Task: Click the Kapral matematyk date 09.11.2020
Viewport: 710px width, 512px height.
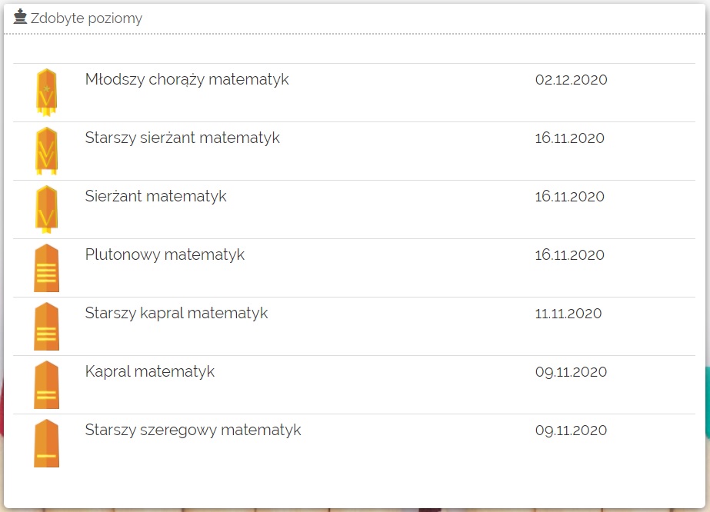Action: pyautogui.click(x=571, y=372)
